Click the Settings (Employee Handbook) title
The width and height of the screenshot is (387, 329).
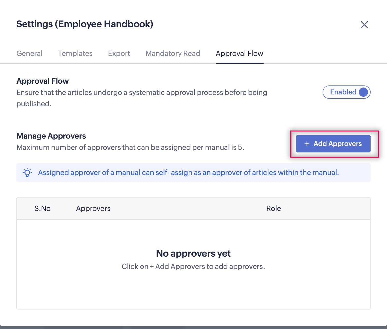pos(85,24)
